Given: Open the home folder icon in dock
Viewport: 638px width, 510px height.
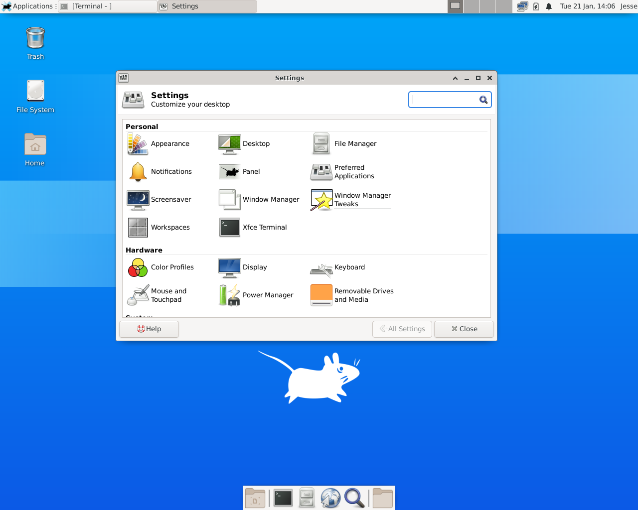Looking at the screenshot, I should pyautogui.click(x=383, y=498).
